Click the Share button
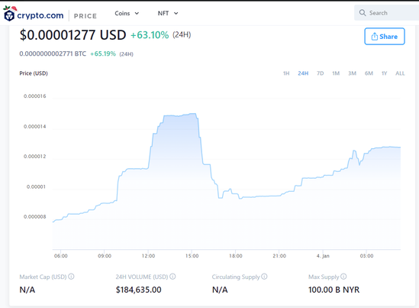Viewport: 419px width, 308px height. tap(385, 37)
